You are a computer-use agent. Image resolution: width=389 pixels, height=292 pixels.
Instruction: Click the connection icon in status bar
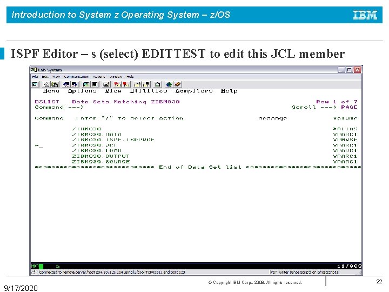tap(35, 272)
